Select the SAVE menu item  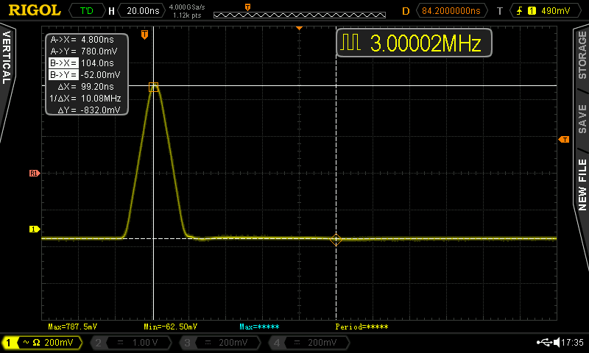(x=582, y=116)
